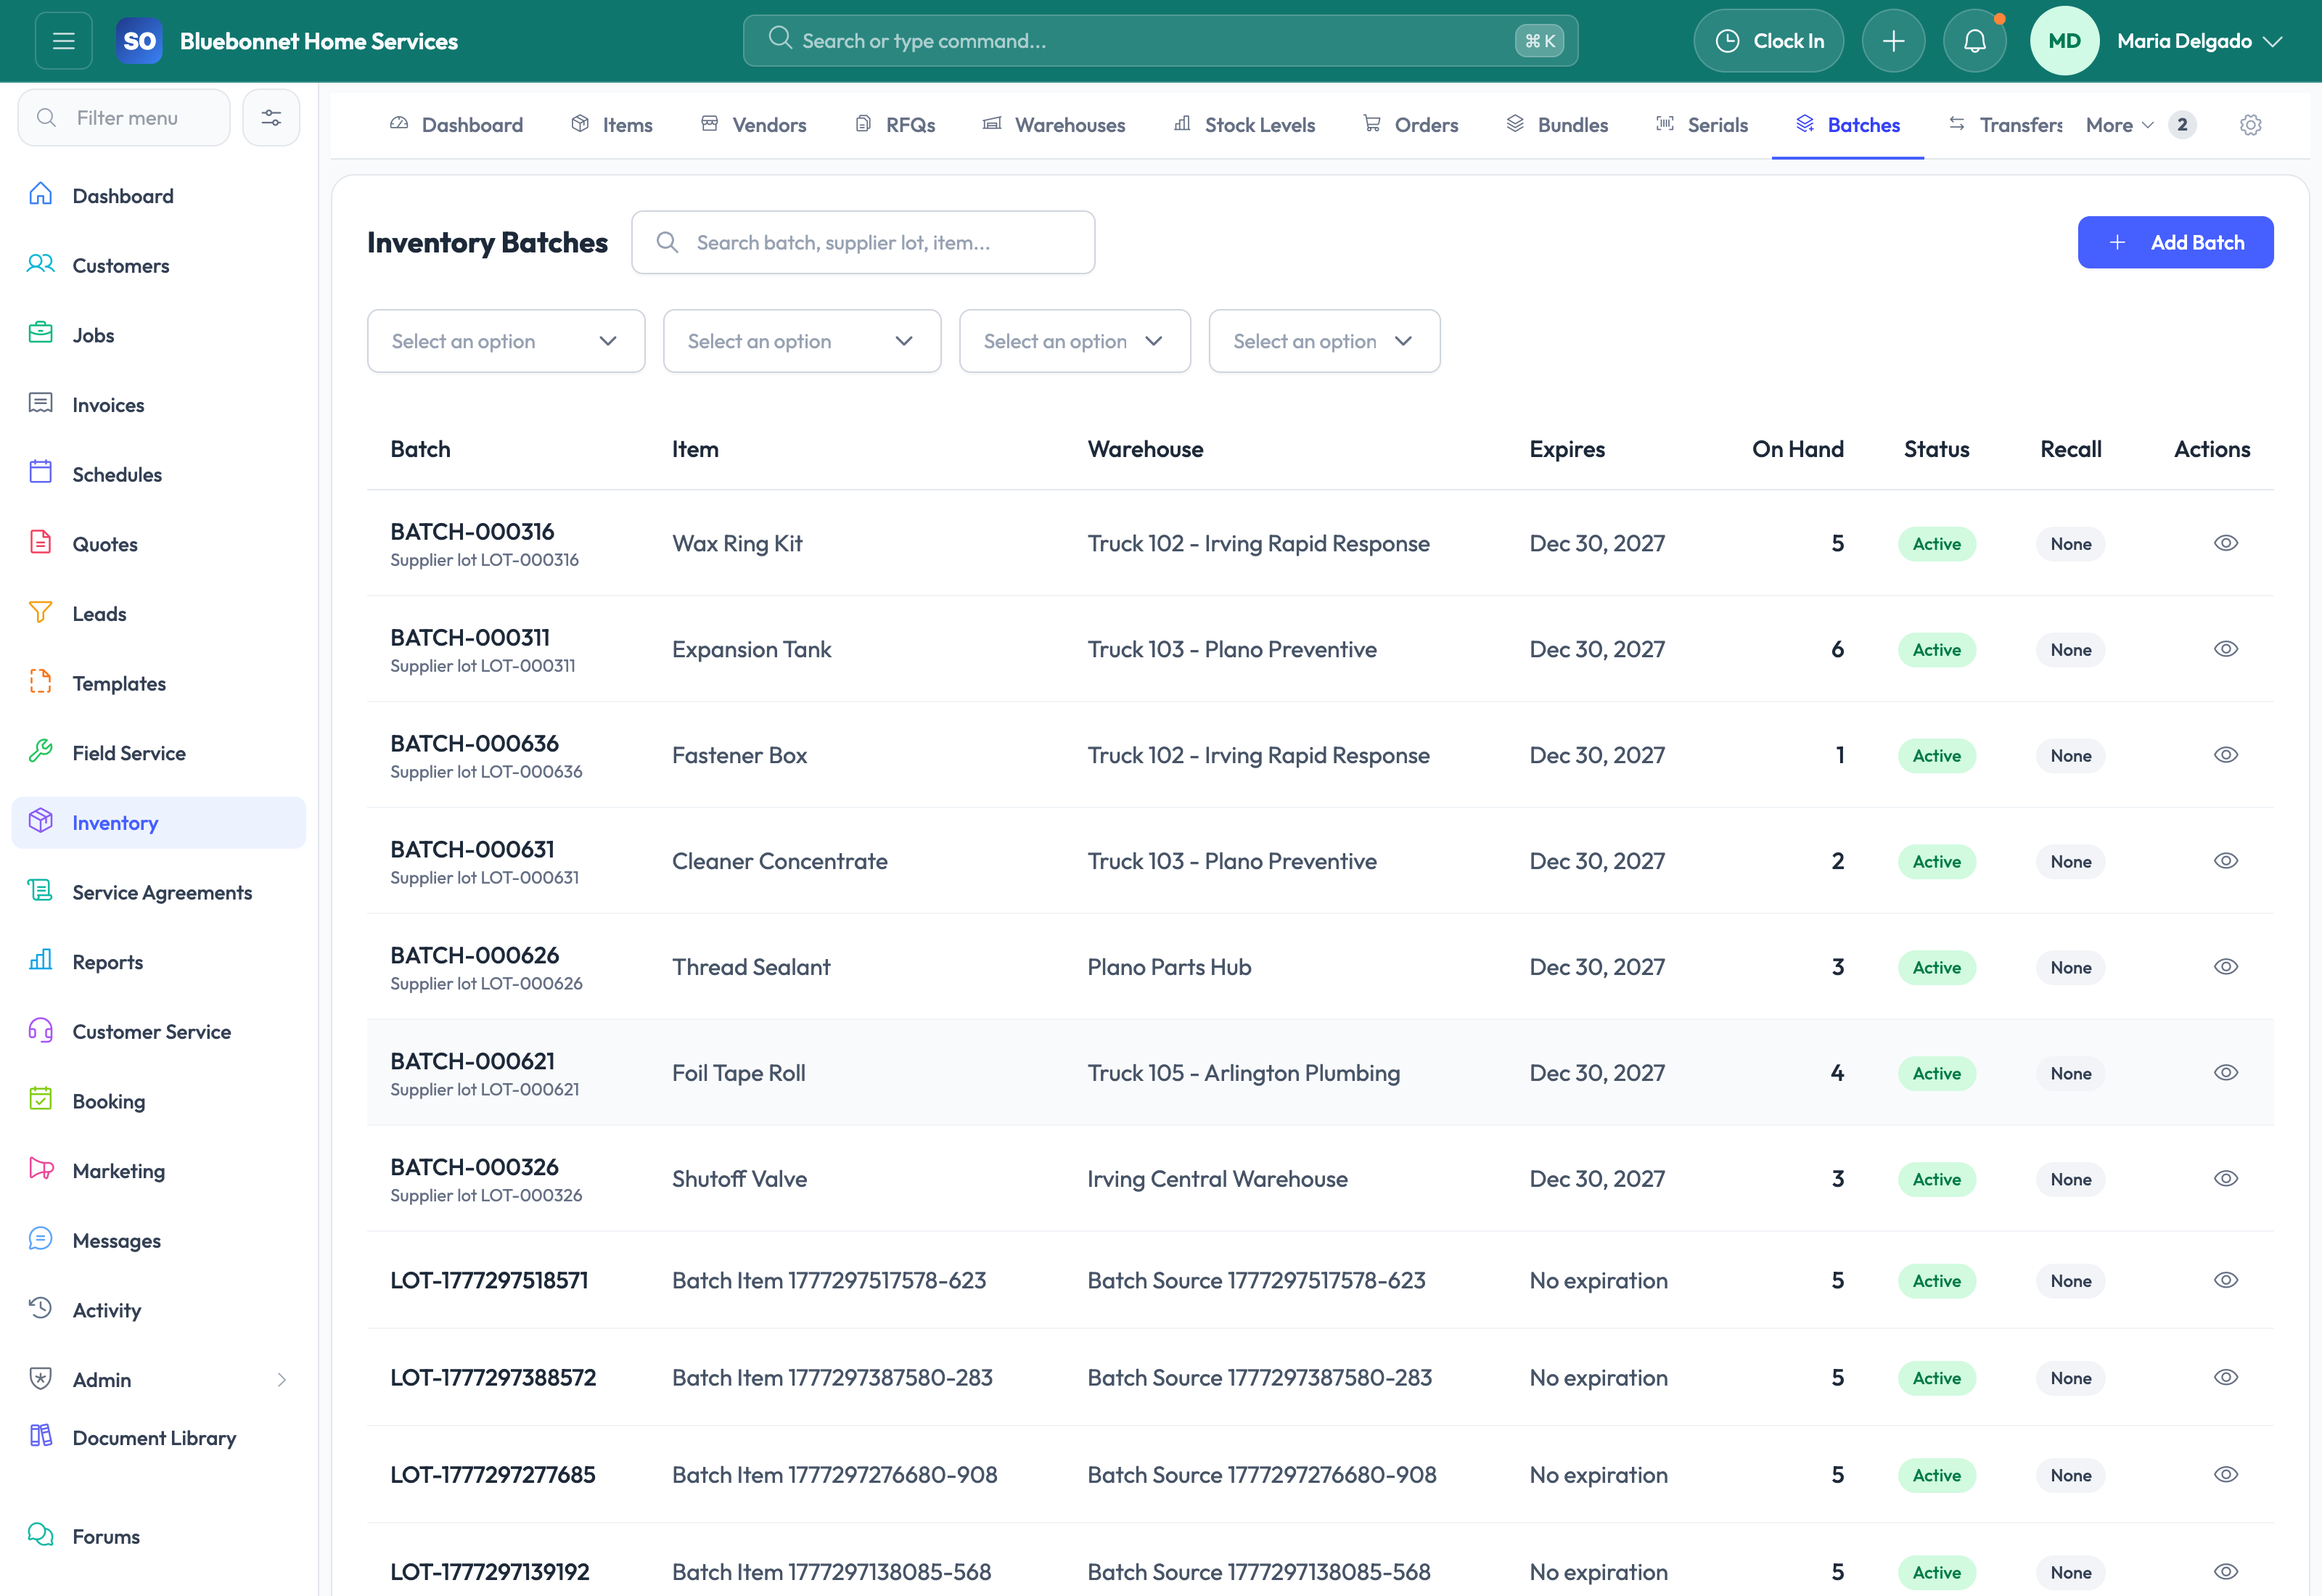View BATCH-000636 details via eye icon
Image resolution: width=2322 pixels, height=1596 pixels.
(x=2225, y=755)
